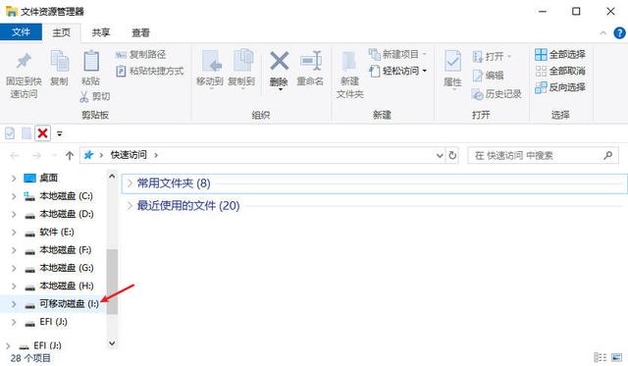
Task: Click the blue Help question mark icon
Action: pyautogui.click(x=619, y=32)
